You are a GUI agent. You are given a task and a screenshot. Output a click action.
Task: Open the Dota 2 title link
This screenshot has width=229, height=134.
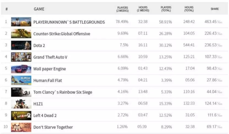39,46
